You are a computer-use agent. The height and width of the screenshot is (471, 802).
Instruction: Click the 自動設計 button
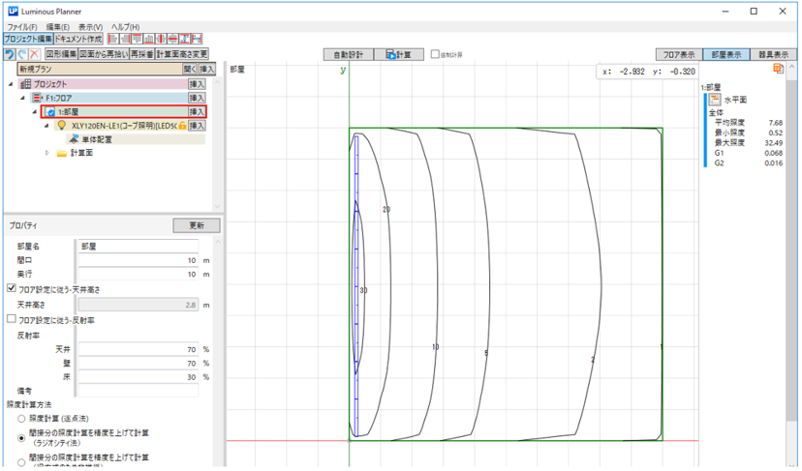pyautogui.click(x=347, y=55)
